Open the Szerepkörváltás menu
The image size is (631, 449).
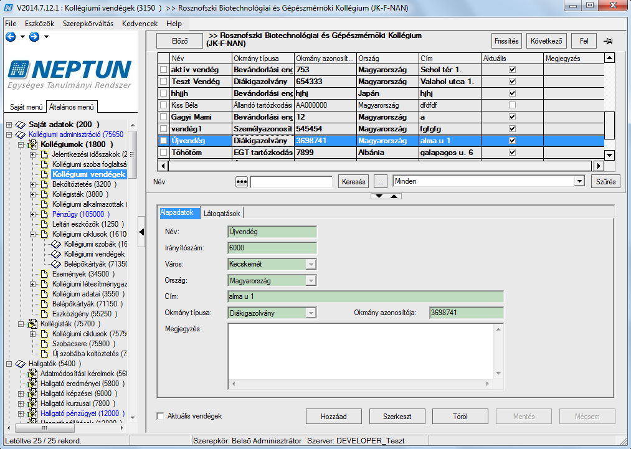click(88, 24)
